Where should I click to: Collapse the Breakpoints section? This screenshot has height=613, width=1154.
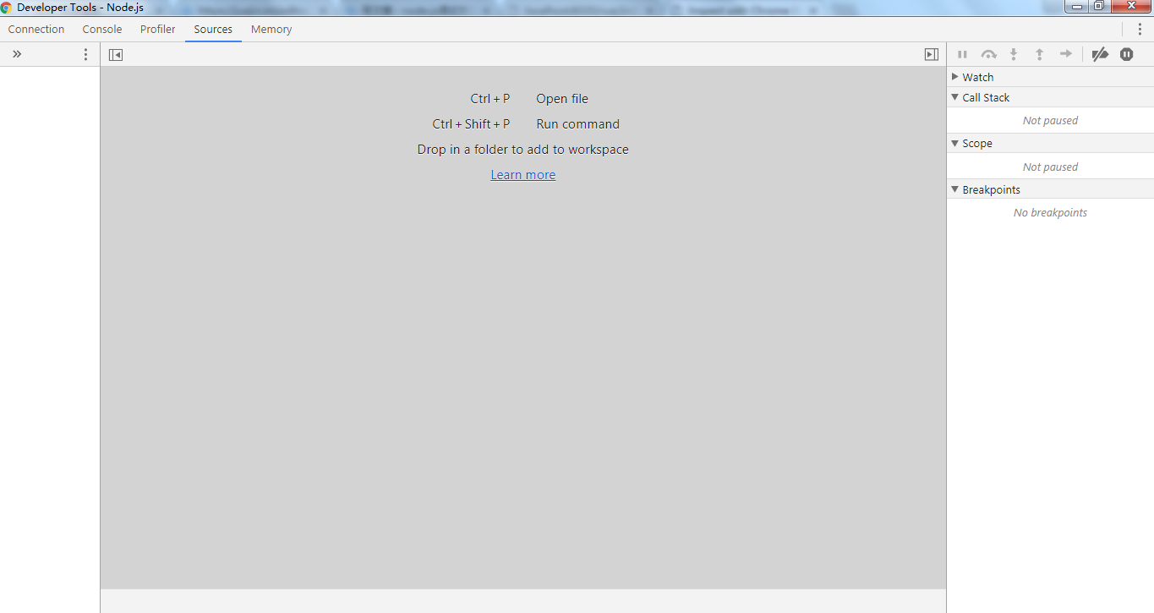(1050, 189)
